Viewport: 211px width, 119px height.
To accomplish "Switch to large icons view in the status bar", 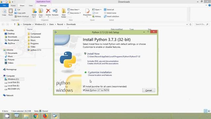I will pyautogui.click(x=209, y=111).
